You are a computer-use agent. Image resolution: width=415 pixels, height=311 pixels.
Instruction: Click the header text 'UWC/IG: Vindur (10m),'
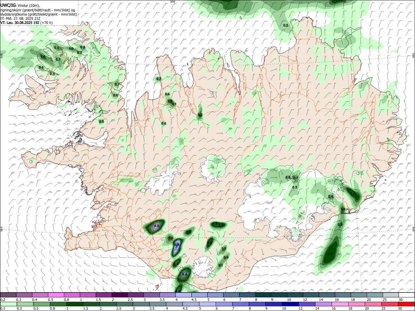click(x=19, y=5)
